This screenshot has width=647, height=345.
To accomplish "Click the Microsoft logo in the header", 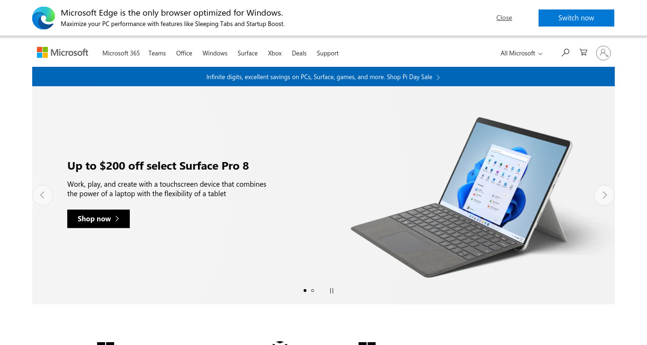I will (x=63, y=53).
